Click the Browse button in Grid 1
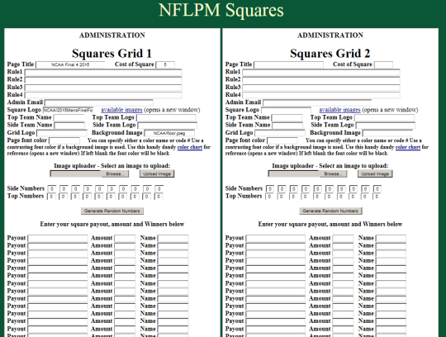Viewport: 446px width, 337px height. (115, 173)
